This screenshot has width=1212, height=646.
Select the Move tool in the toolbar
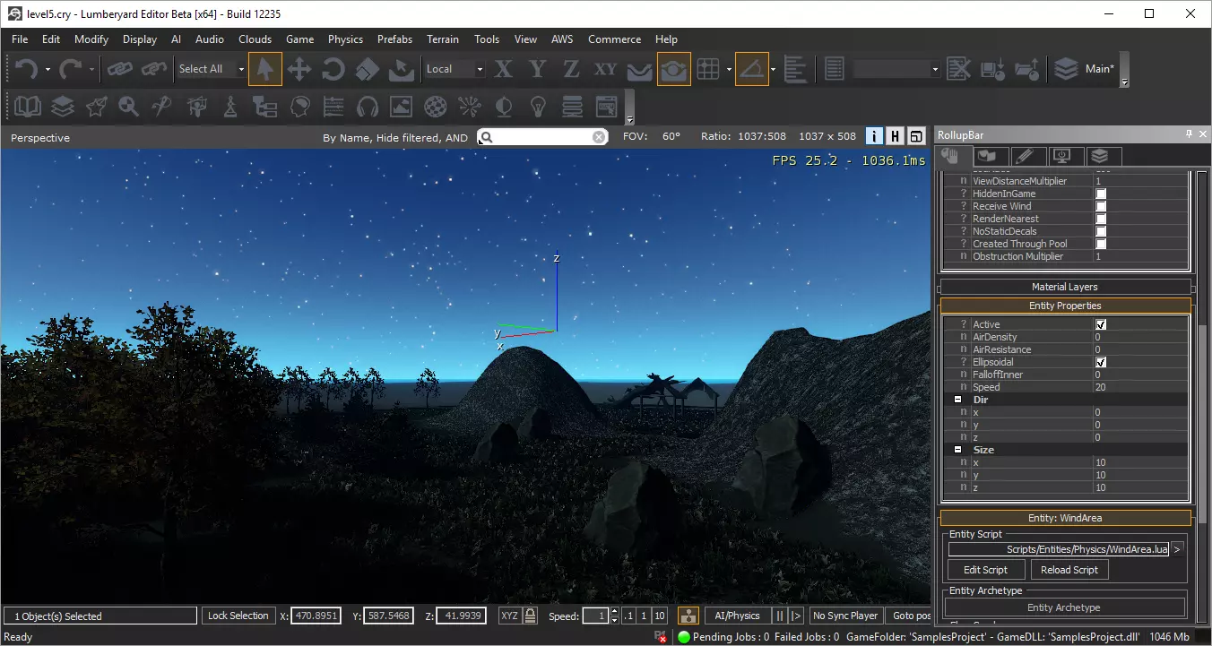(x=299, y=69)
